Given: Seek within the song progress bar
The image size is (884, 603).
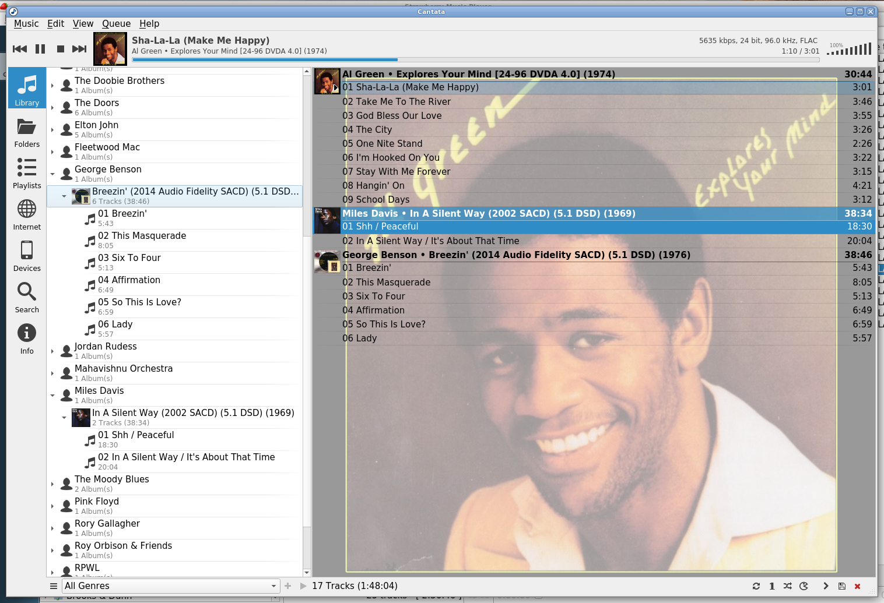Looking at the screenshot, I should pos(475,59).
